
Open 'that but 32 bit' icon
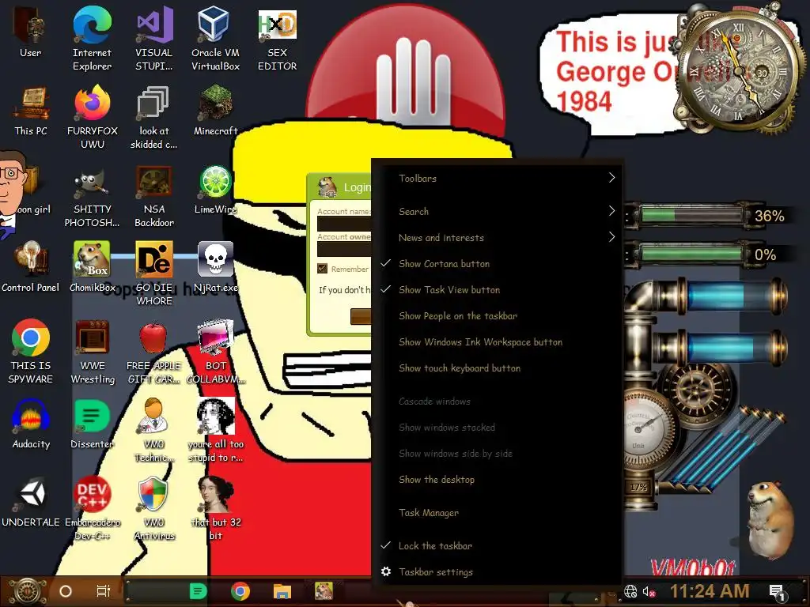click(215, 508)
